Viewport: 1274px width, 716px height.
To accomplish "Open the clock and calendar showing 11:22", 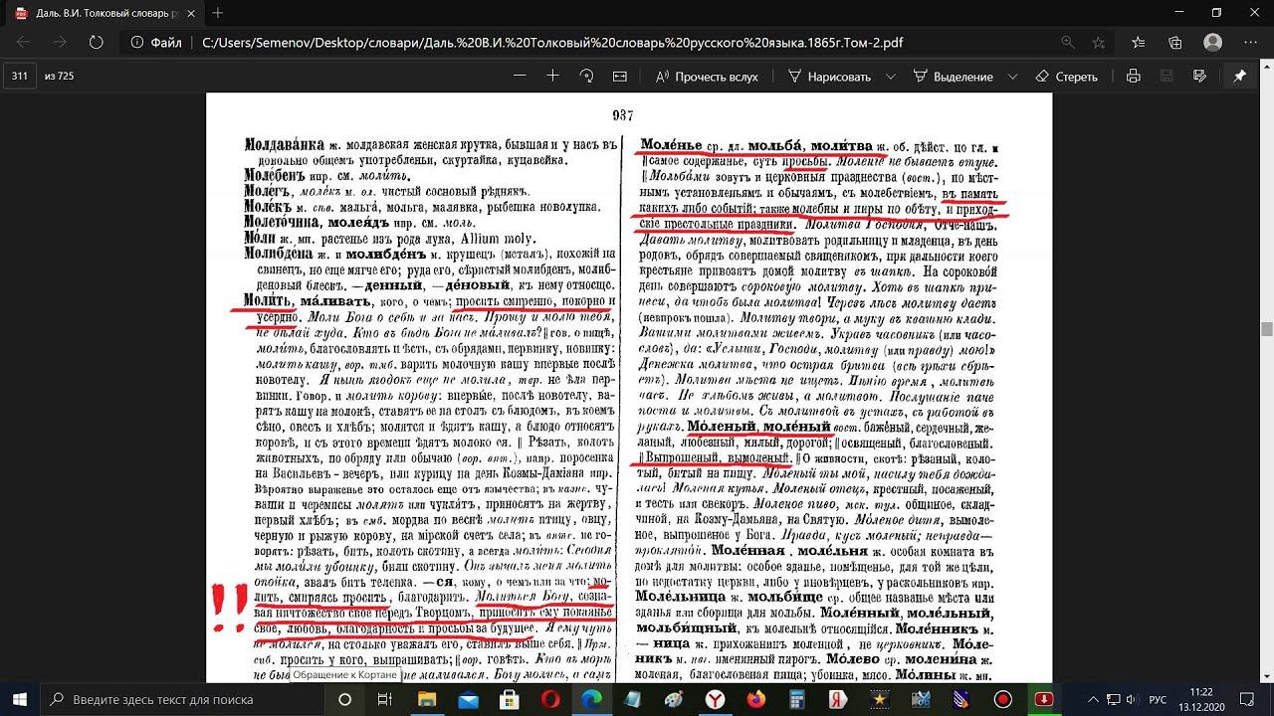I will [x=1201, y=699].
